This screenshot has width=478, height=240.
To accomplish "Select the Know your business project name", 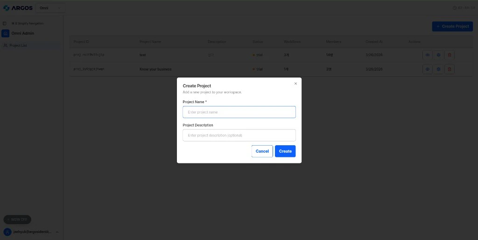I will coord(155,69).
